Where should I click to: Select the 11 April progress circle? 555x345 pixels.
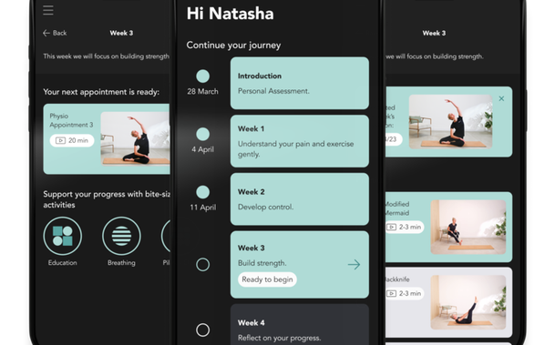pos(203,192)
